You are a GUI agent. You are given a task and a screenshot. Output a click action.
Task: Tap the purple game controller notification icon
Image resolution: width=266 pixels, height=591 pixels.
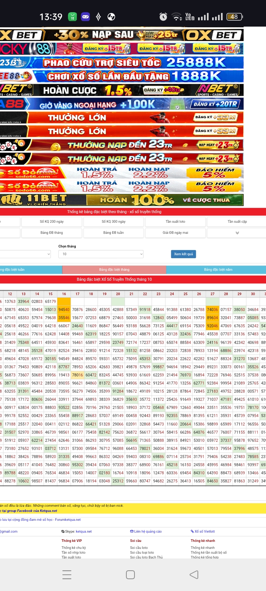click(x=85, y=17)
